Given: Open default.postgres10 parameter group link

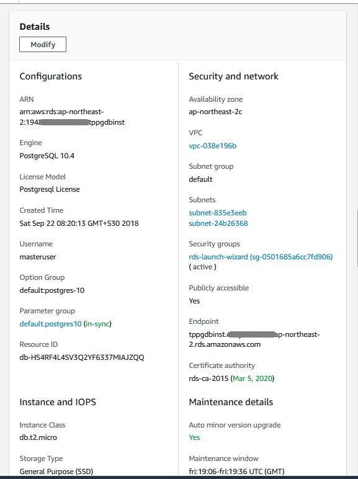Looking at the screenshot, I should 51,324.
